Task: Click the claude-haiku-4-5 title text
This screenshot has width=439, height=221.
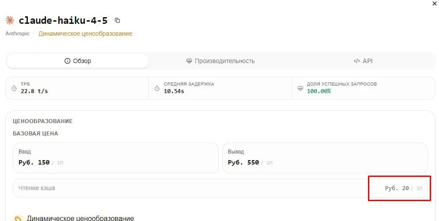Action: pos(63,20)
